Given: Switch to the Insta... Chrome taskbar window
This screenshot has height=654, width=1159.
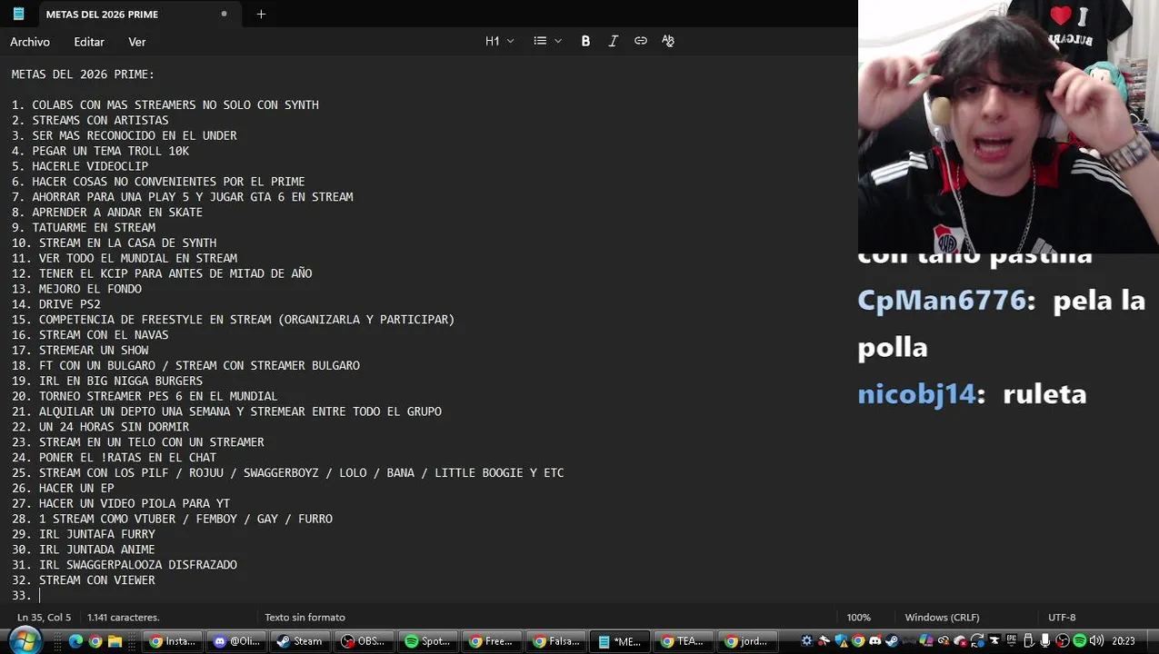Looking at the screenshot, I should (173, 641).
